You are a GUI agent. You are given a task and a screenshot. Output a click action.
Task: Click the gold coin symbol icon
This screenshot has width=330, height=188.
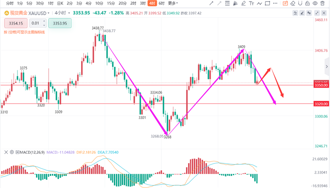pyautogui.click(x=7, y=13)
